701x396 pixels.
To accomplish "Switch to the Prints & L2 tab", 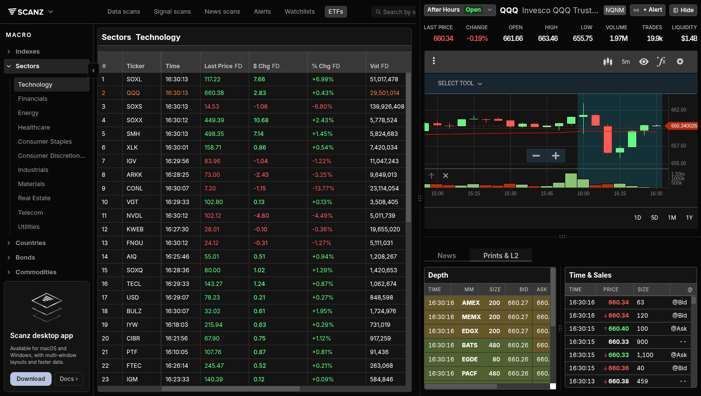I will (x=500, y=255).
